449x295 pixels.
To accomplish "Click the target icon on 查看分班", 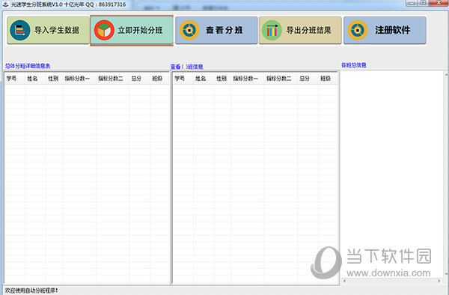I will 189,30.
